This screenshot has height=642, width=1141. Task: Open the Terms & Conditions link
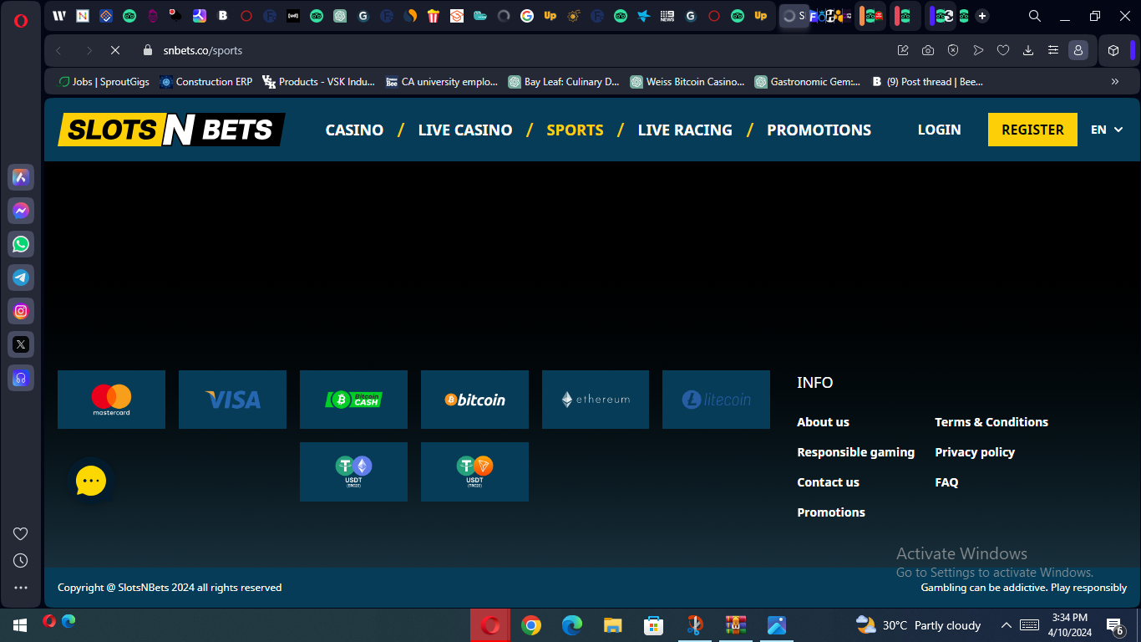[991, 422]
